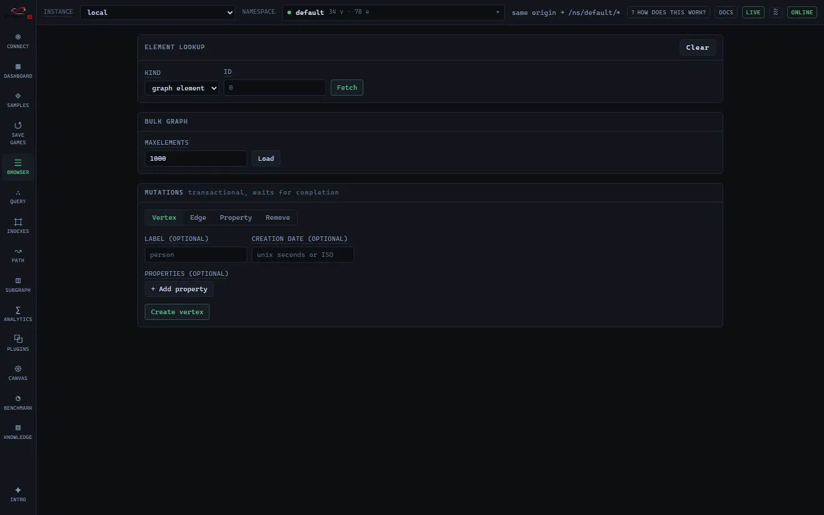
Task: Open the How does this work help
Action: (x=668, y=12)
